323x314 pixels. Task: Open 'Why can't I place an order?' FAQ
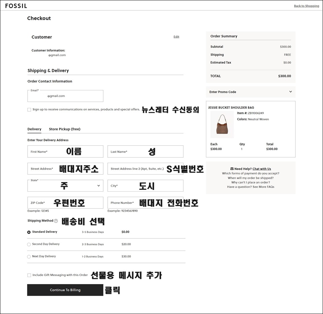click(250, 182)
